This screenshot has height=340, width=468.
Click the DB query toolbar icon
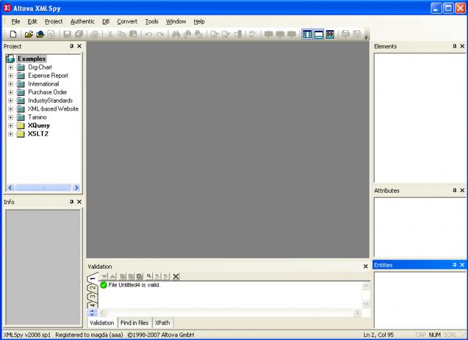(x=330, y=34)
